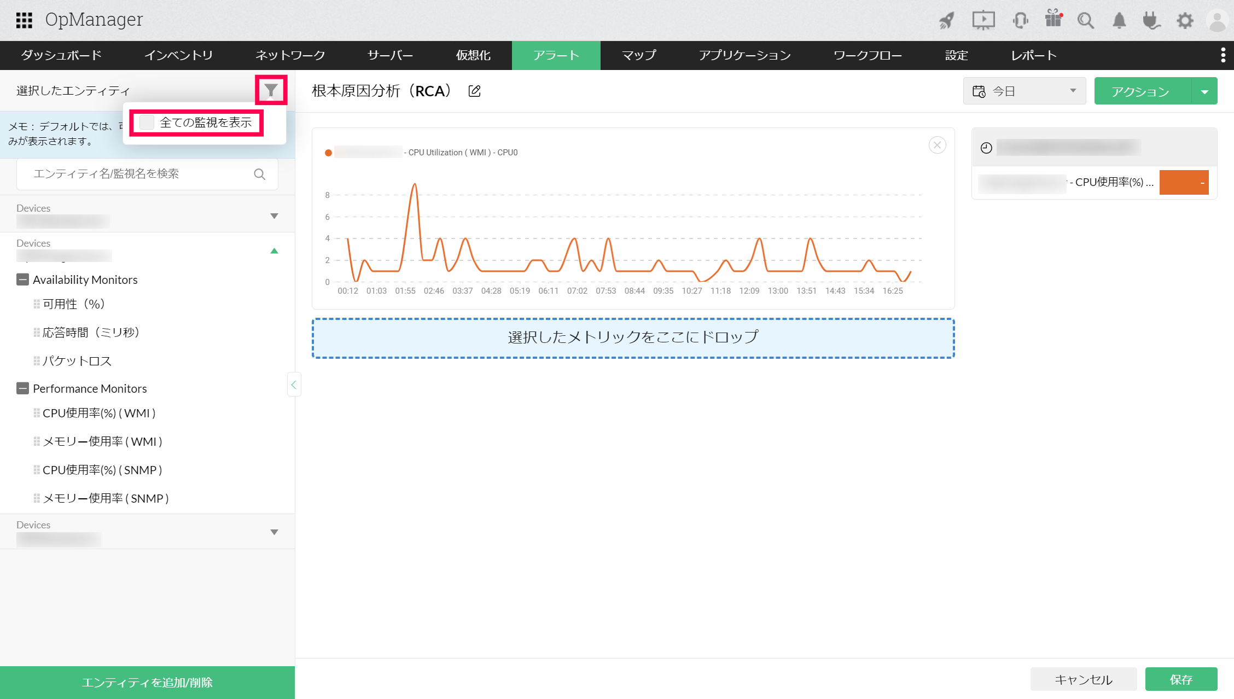Click エンティティを追加/削除 button
The image size is (1234, 699).
pyautogui.click(x=147, y=682)
